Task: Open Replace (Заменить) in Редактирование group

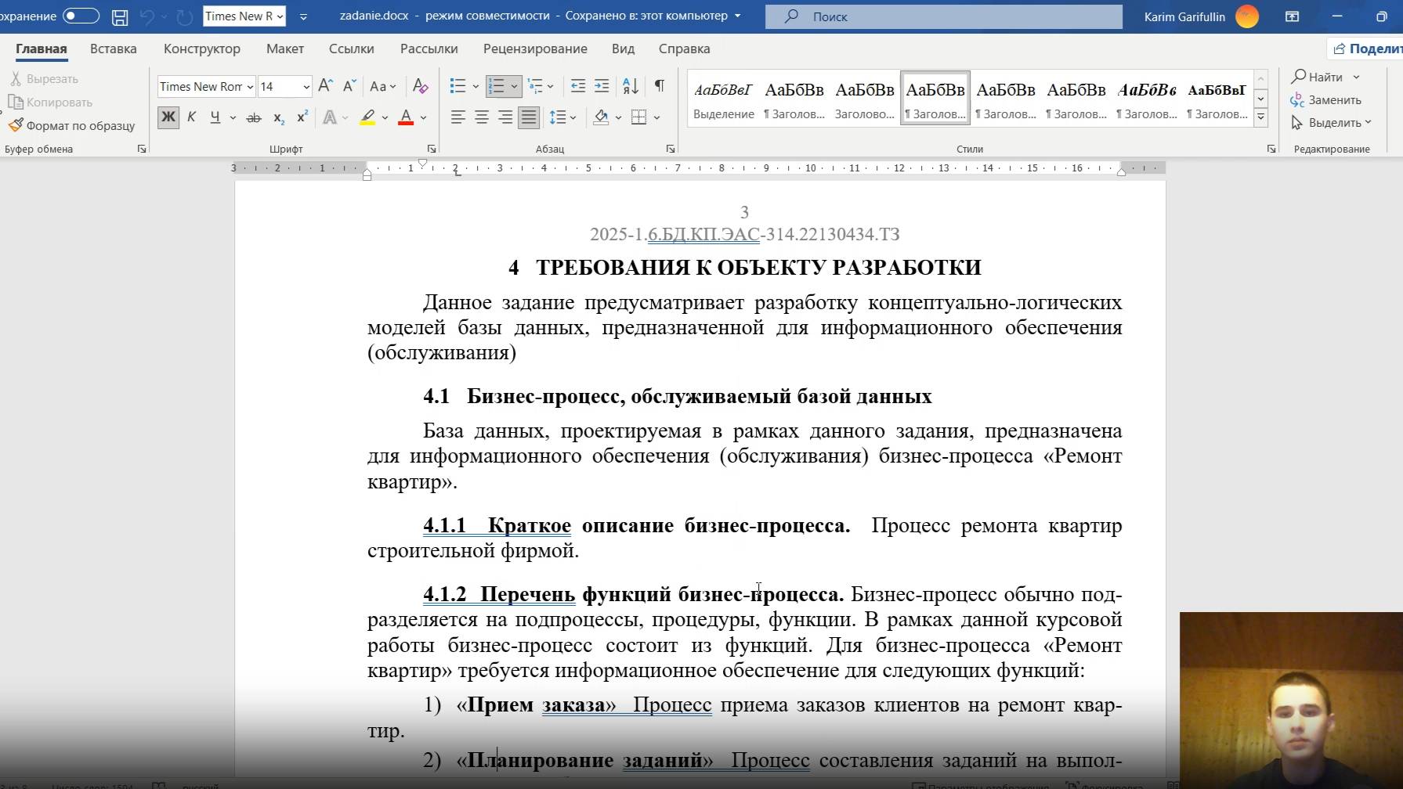Action: coord(1330,99)
